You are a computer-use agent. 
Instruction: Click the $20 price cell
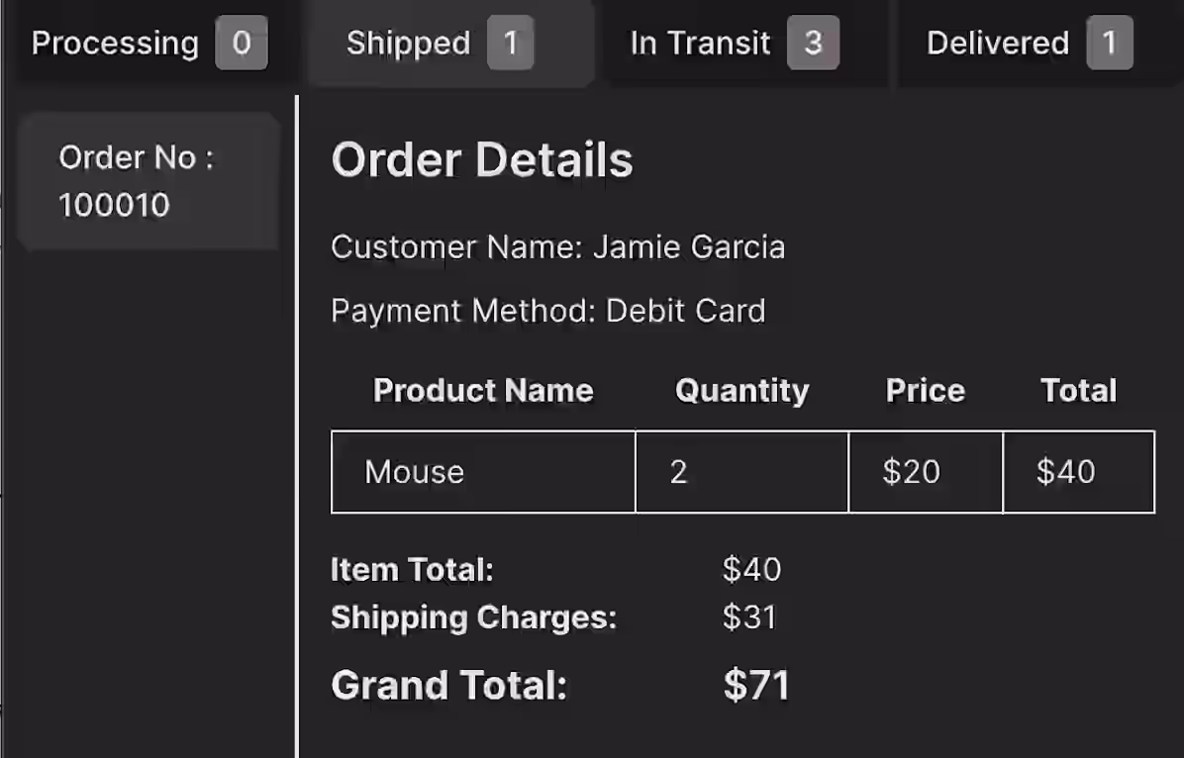point(911,472)
